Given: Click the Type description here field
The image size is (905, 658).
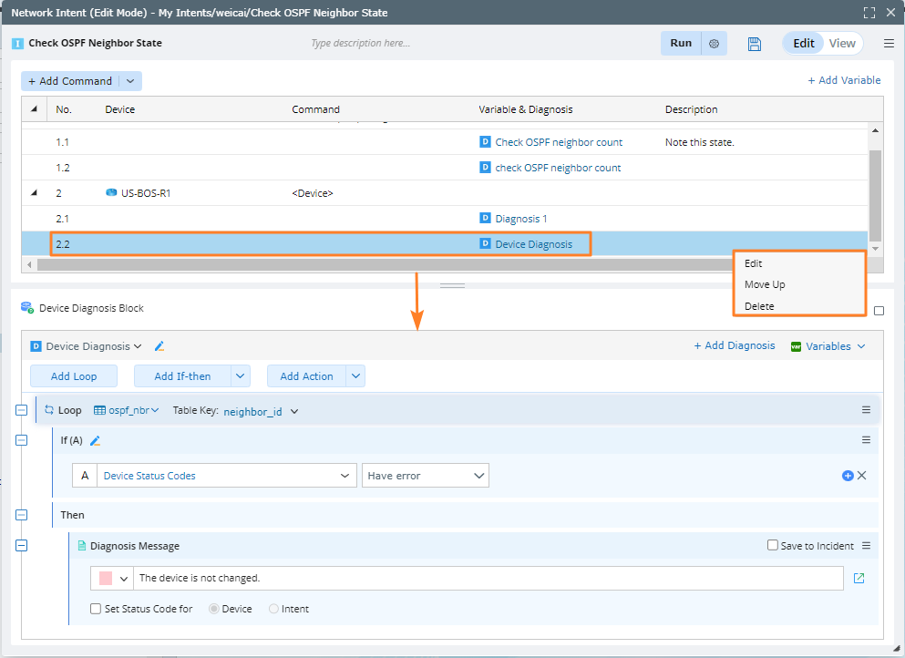Looking at the screenshot, I should [361, 44].
